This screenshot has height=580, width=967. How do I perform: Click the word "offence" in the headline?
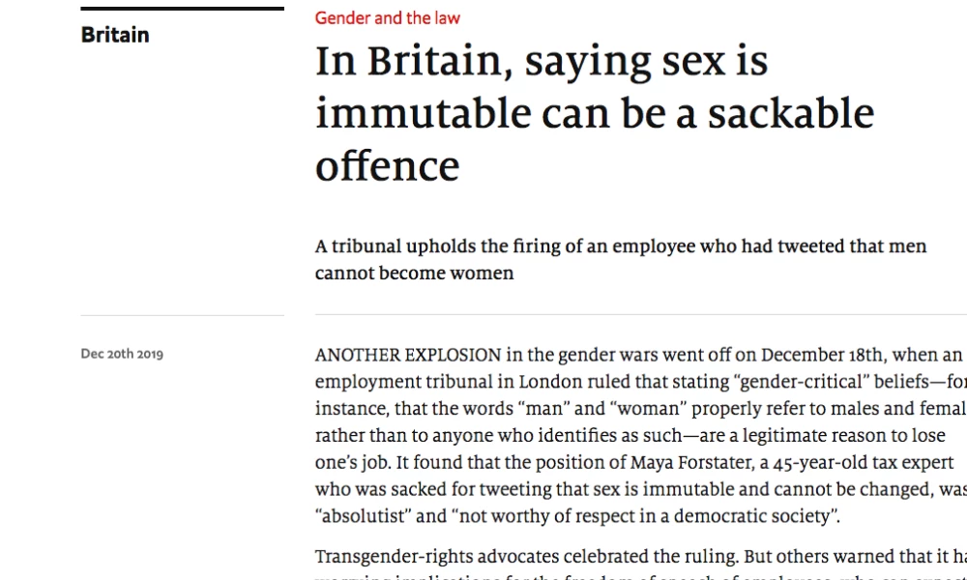(388, 166)
